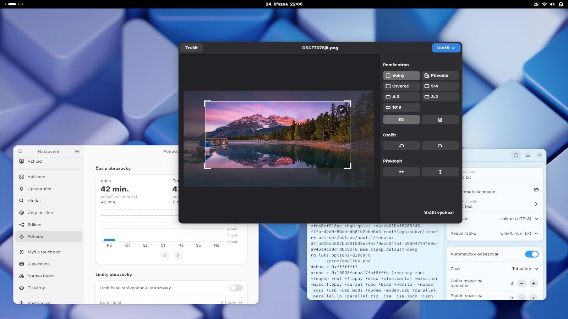Open search in the Nastavení window

pos(20,151)
